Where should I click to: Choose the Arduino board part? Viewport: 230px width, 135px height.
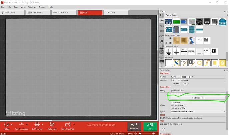pyautogui.click(x=169, y=29)
